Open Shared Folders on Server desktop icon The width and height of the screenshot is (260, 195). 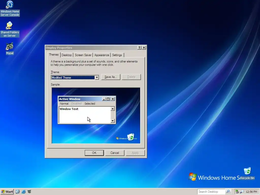(x=10, y=29)
